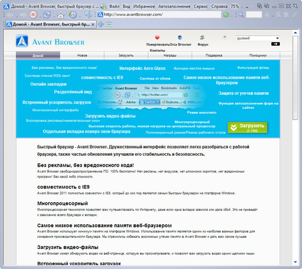302x269 pixels.
Task: Expand the dropdown arrow next to history icon
Action: coord(80,16)
